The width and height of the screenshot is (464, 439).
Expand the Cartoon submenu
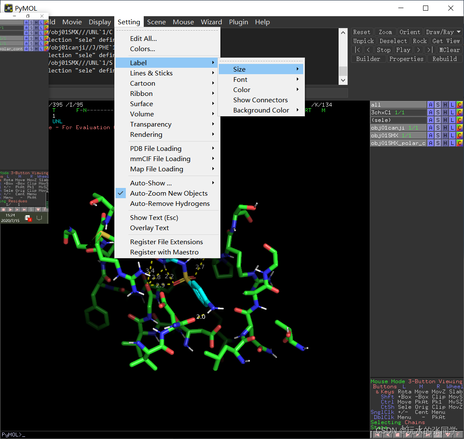coord(167,84)
